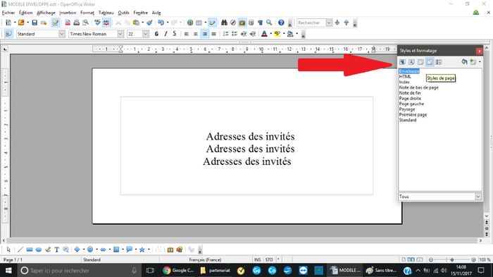The image size is (493, 277).
Task: Expand the Callouts shapes dropdown arrow
Action: [x=136, y=250]
